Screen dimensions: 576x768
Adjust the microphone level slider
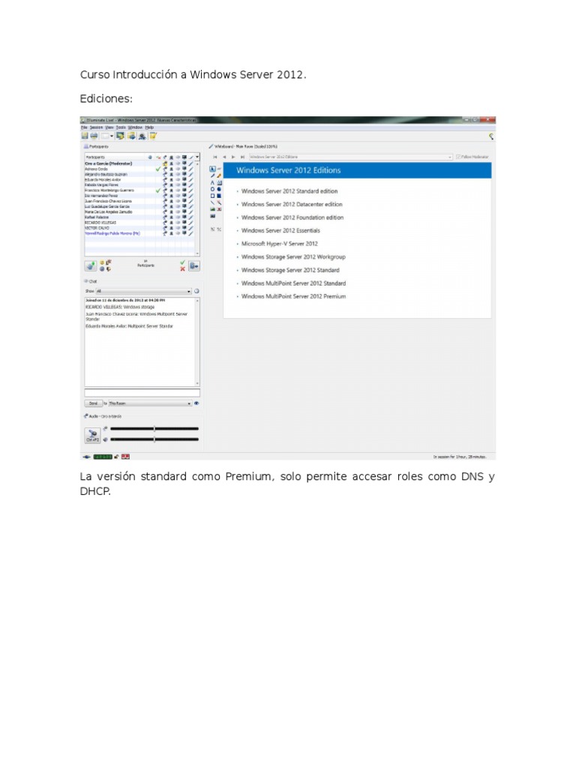[154, 428]
